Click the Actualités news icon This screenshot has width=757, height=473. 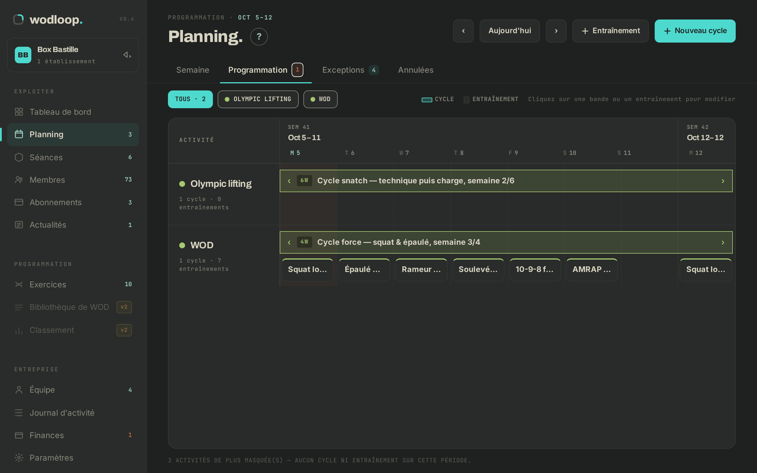[19, 225]
